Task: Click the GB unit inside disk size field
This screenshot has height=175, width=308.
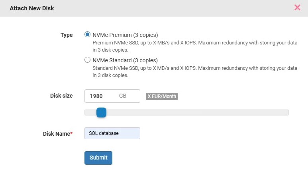Action: 123,96
